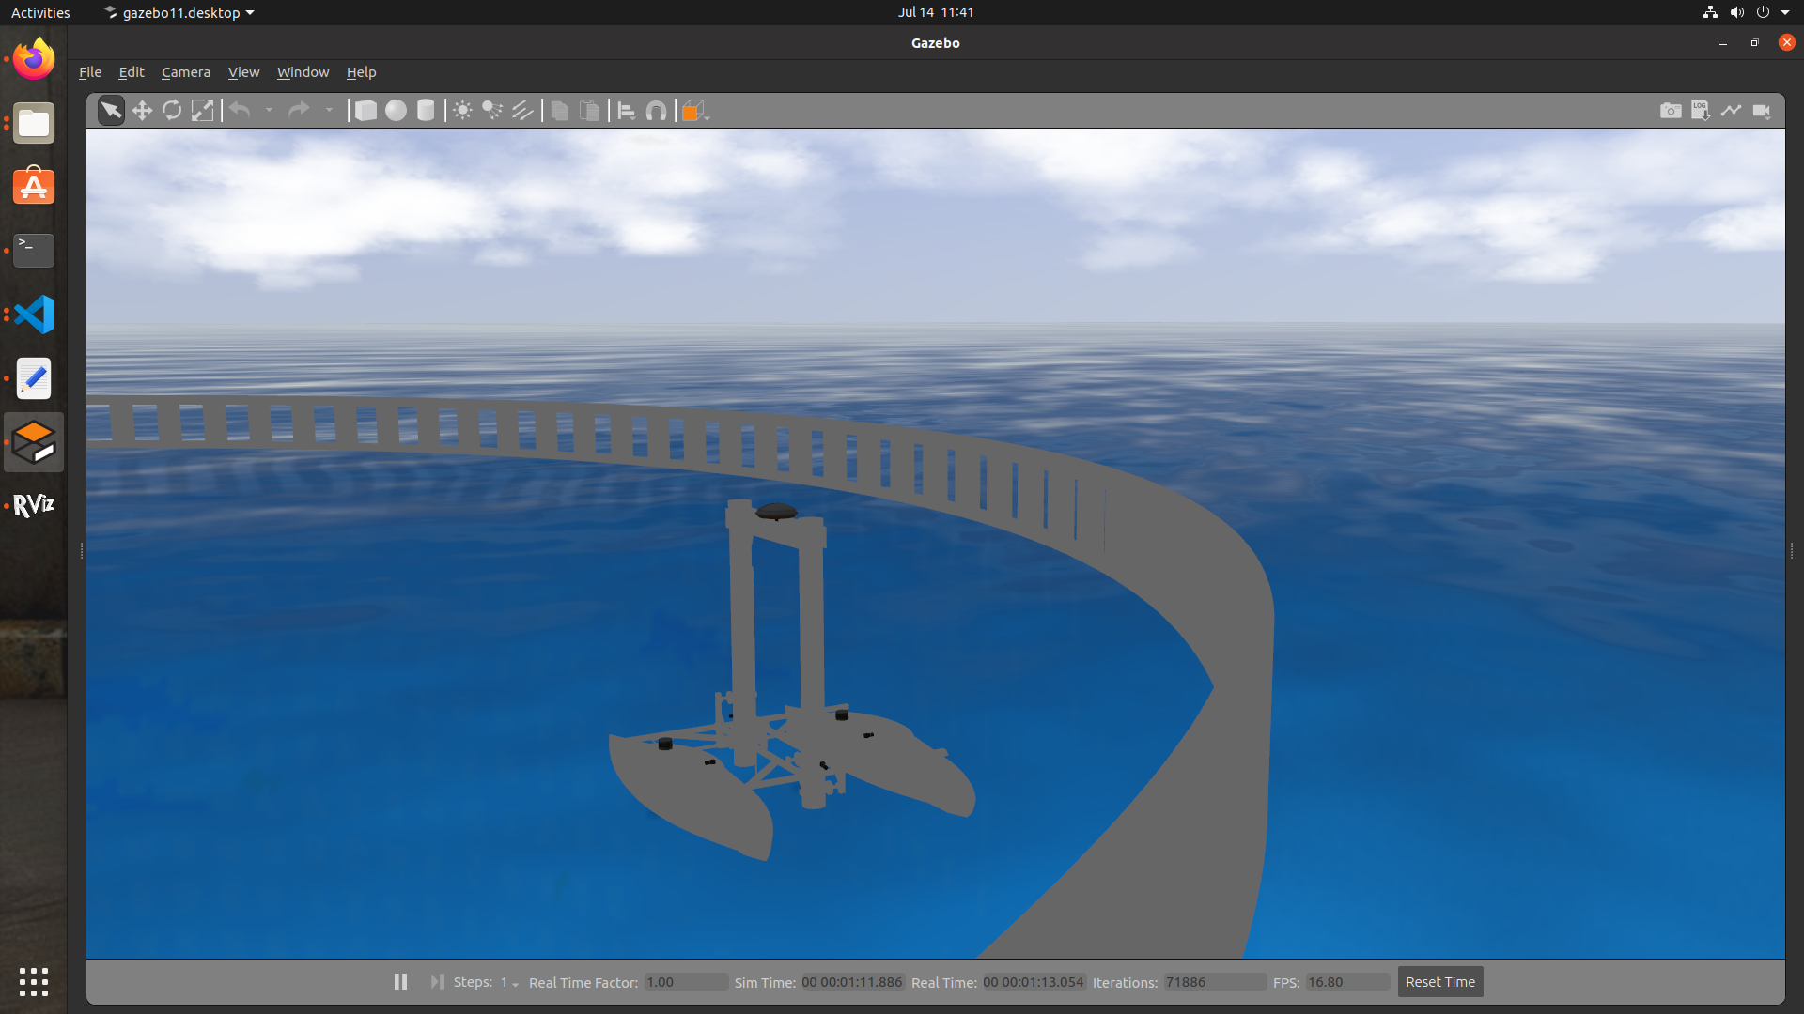1804x1014 pixels.
Task: Click the Real Time Factor field
Action: click(x=686, y=982)
